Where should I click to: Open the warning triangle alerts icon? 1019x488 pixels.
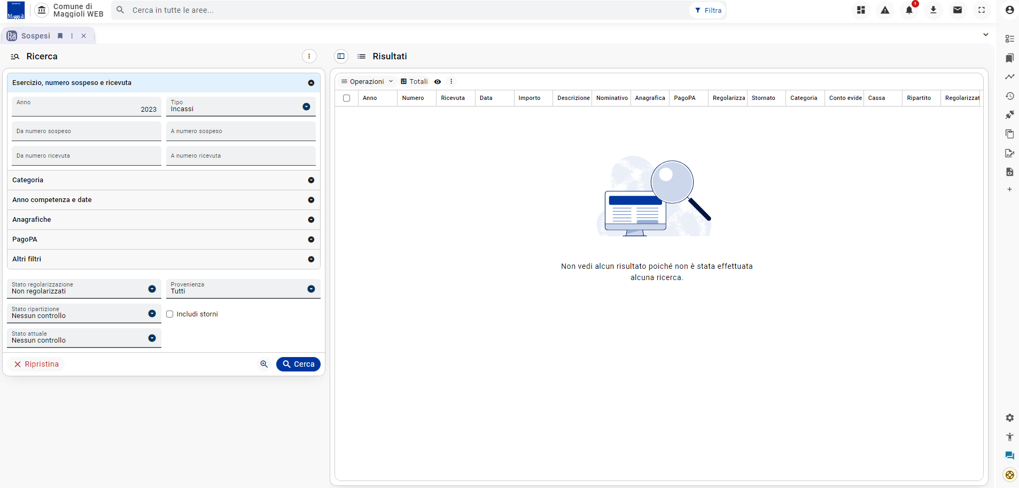885,10
